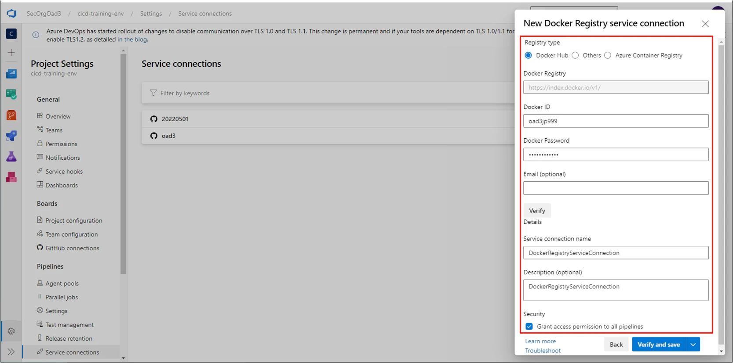Screen dimensions: 733x363
Task: Open Parallel jobs under Pipelines
Action: point(62,297)
